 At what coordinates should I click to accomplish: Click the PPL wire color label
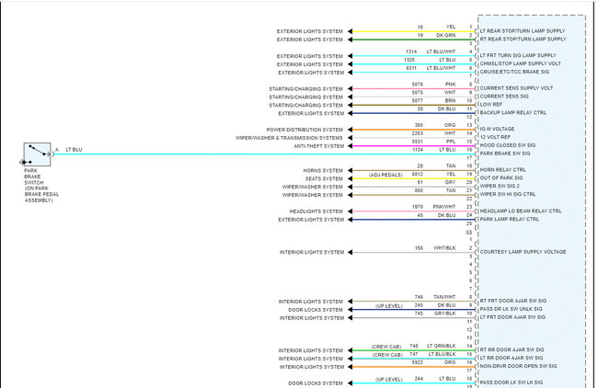451,142
